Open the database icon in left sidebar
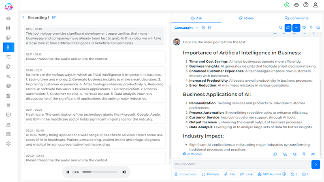The width and height of the screenshot is (324, 182). [x=8, y=28]
